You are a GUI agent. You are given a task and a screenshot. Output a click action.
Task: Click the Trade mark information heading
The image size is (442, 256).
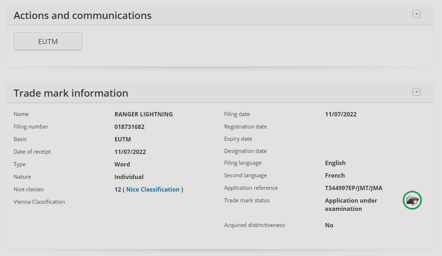tap(71, 93)
